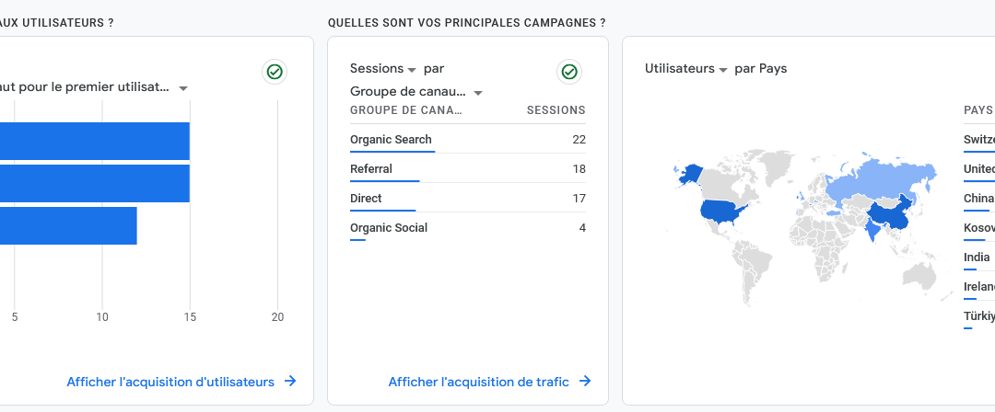995x412 pixels.
Task: Click the top blue bar in chart
Action: 95,141
